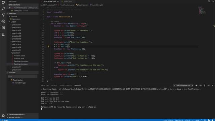The image size is (215, 121).
Task: Click the code minimap preview
Action: pos(202,10)
